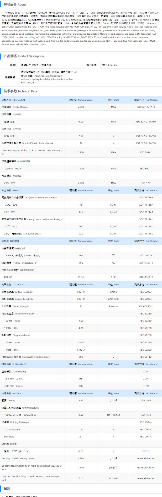The width and height of the screenshot is (162, 497).
Task: Click the Density value 1.41
Action: [81, 400]
